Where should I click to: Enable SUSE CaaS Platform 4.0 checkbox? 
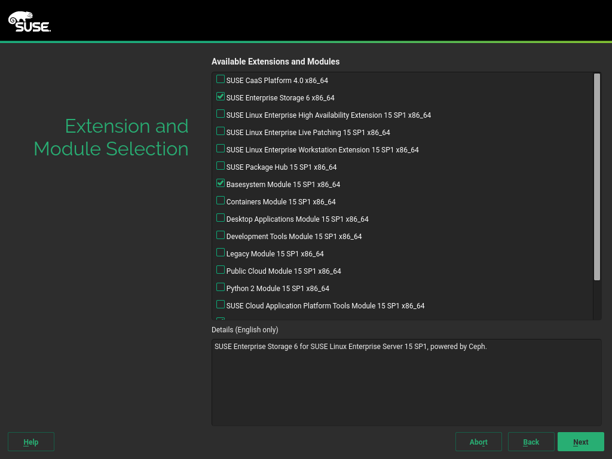tap(221, 79)
